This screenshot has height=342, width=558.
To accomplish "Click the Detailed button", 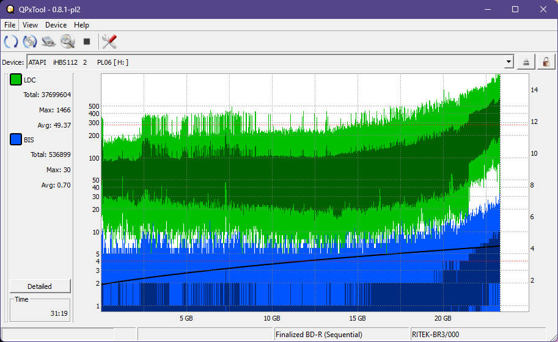I will pyautogui.click(x=40, y=286).
